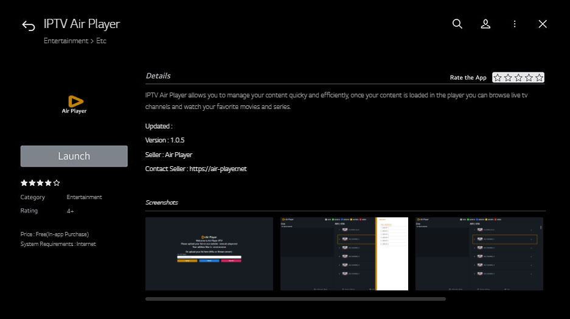570x319 pixels.
Task: Rate the app with one star
Action: pos(497,77)
